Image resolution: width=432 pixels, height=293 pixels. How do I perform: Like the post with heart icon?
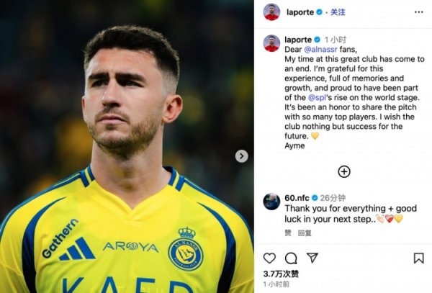point(269,258)
